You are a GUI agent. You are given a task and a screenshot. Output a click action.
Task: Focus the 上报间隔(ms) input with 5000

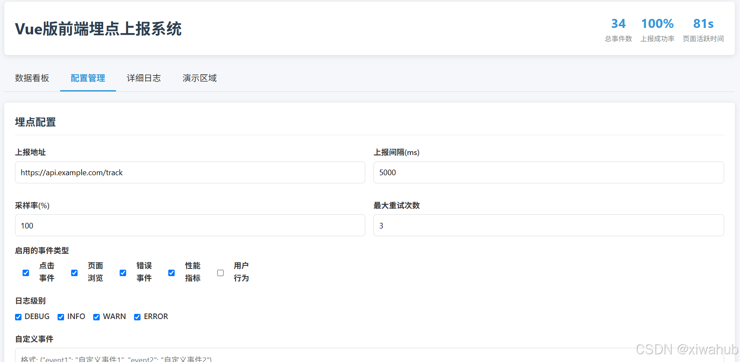click(x=548, y=173)
